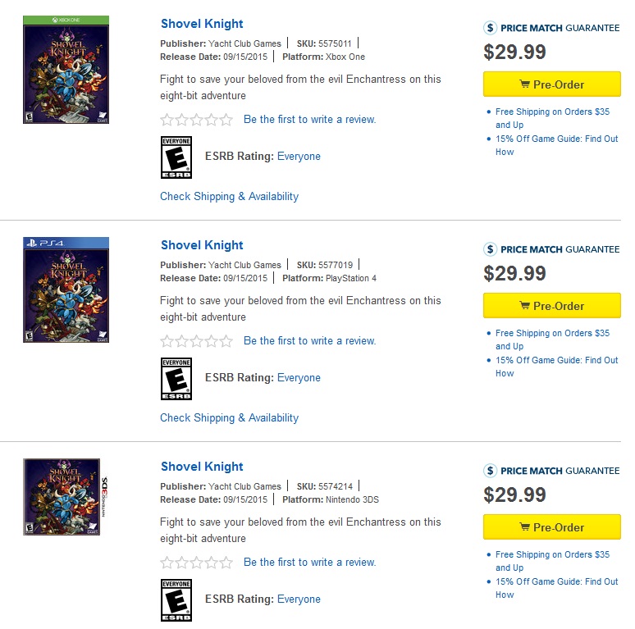The height and width of the screenshot is (629, 635).
Task: Click the star rating row for Xbox One Shovel Knight
Action: [196, 120]
